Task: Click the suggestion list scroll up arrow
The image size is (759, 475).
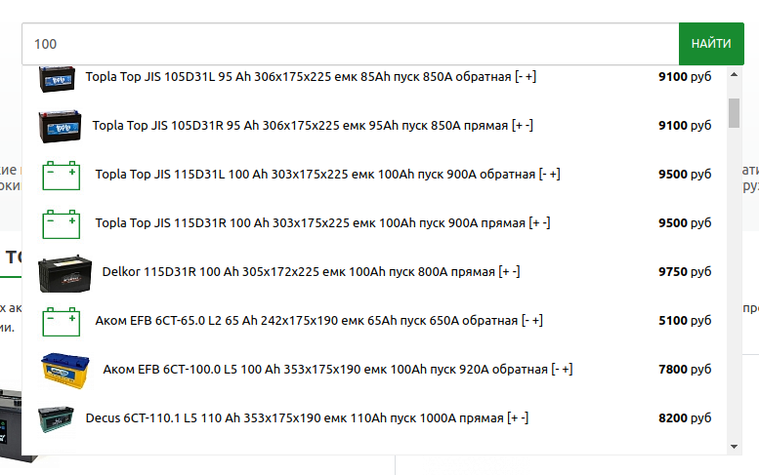Action: click(734, 74)
